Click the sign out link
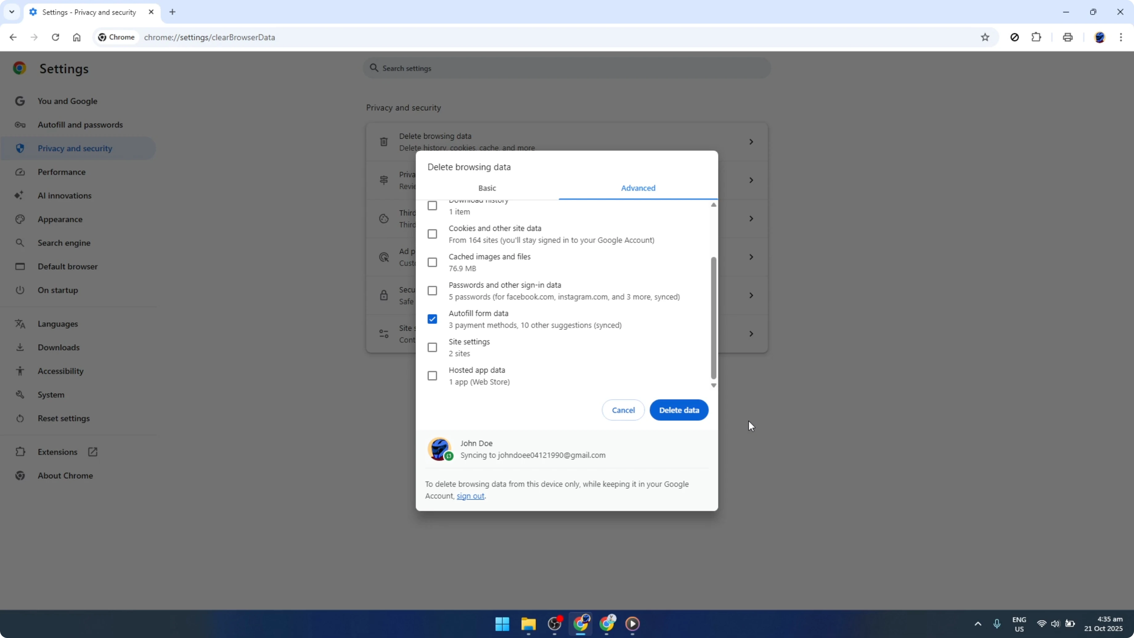 click(x=470, y=496)
